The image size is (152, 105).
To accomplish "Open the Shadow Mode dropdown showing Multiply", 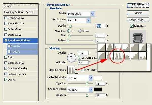I will coord(80,90).
